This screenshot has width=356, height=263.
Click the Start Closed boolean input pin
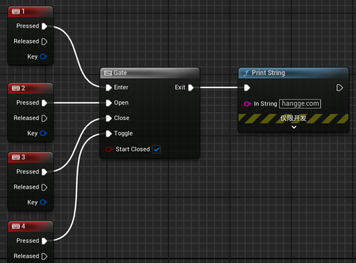pyautogui.click(x=109, y=149)
